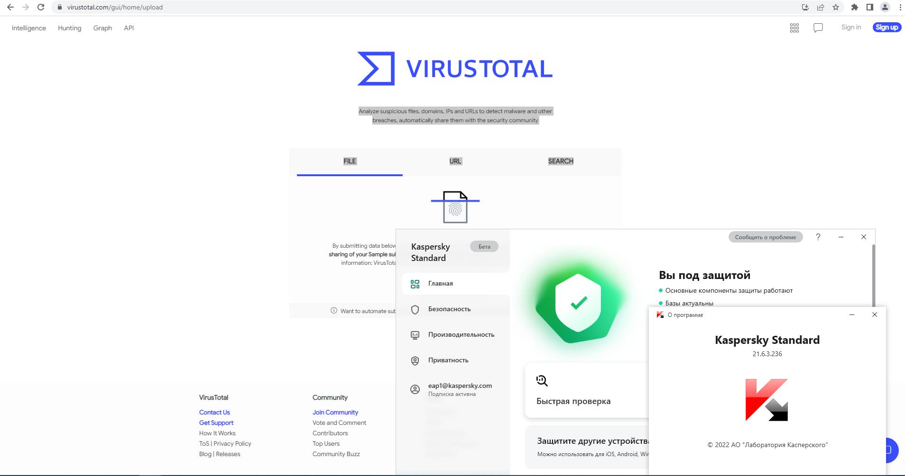Click the Kaspersky main window scrollbar
This screenshot has width=905, height=476.
pyautogui.click(x=873, y=275)
